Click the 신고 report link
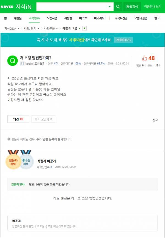 (155, 120)
